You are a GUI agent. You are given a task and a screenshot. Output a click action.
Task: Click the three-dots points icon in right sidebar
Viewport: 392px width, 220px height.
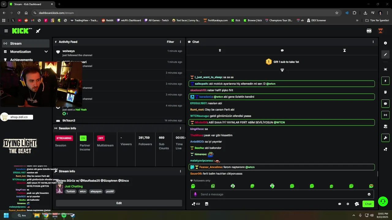pos(386,149)
